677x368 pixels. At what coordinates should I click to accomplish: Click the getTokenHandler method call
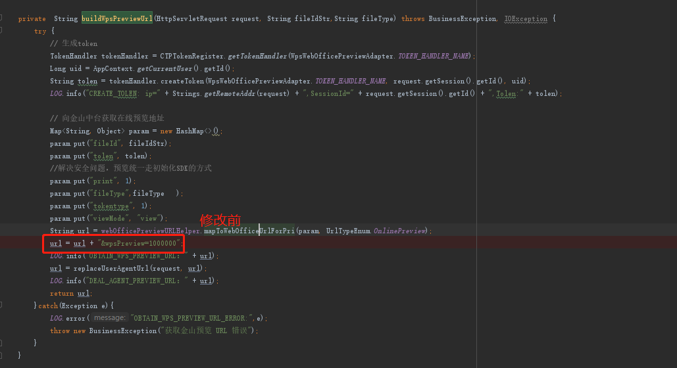pyautogui.click(x=257, y=56)
